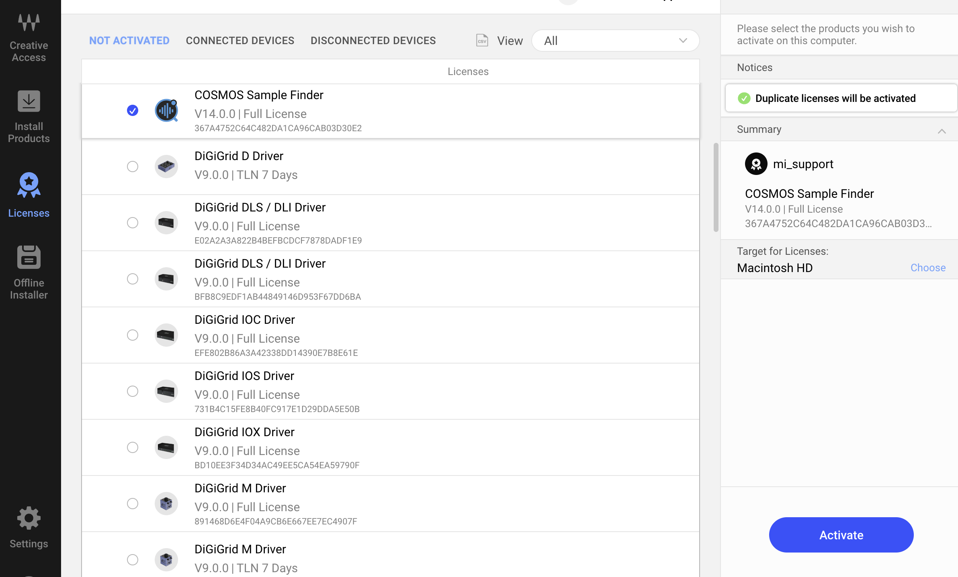Click the key BFB8C9EDF1AB44849146D953F67DD6BA
Image resolution: width=958 pixels, height=577 pixels.
coord(278,297)
